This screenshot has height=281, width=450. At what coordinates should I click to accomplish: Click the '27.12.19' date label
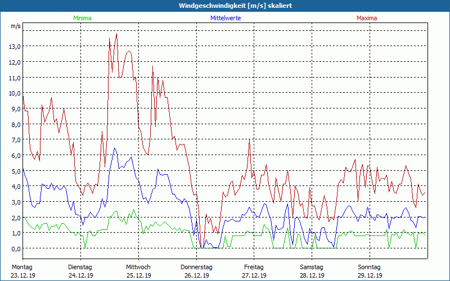tap(255, 275)
